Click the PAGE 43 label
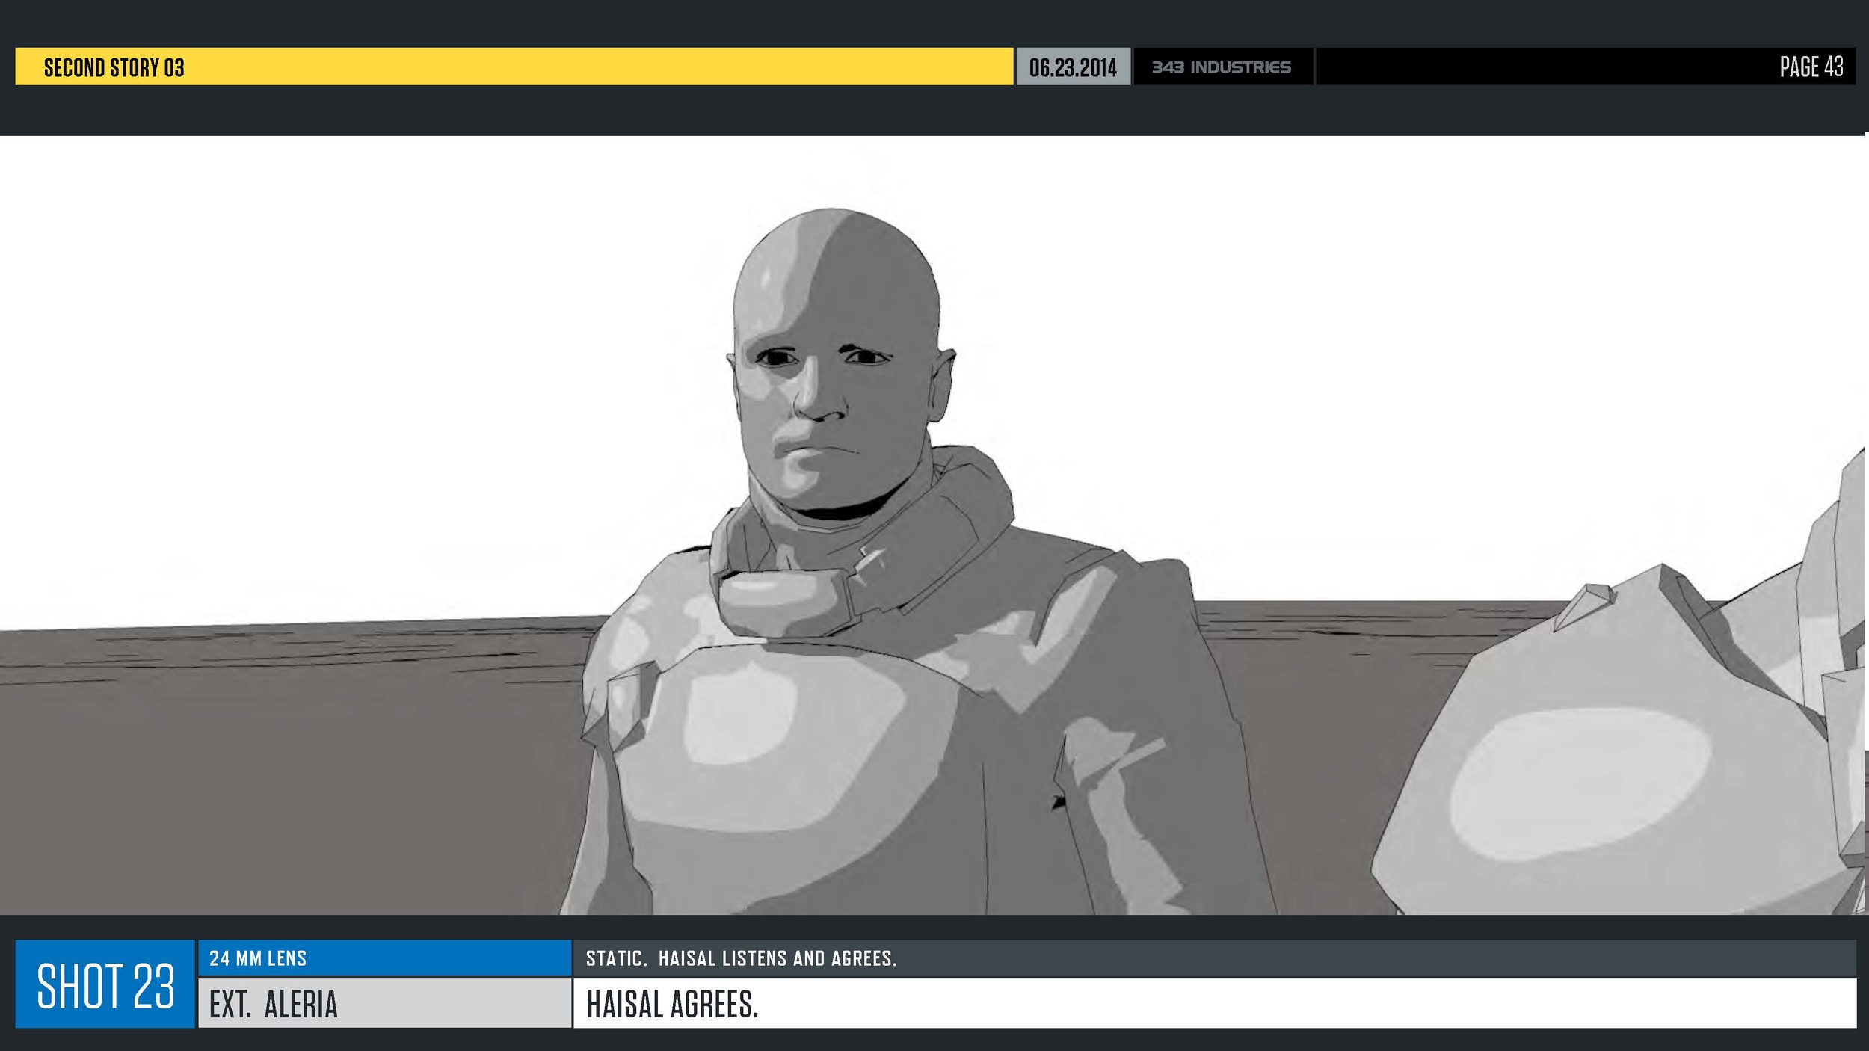Image resolution: width=1869 pixels, height=1051 pixels. click(x=1811, y=67)
